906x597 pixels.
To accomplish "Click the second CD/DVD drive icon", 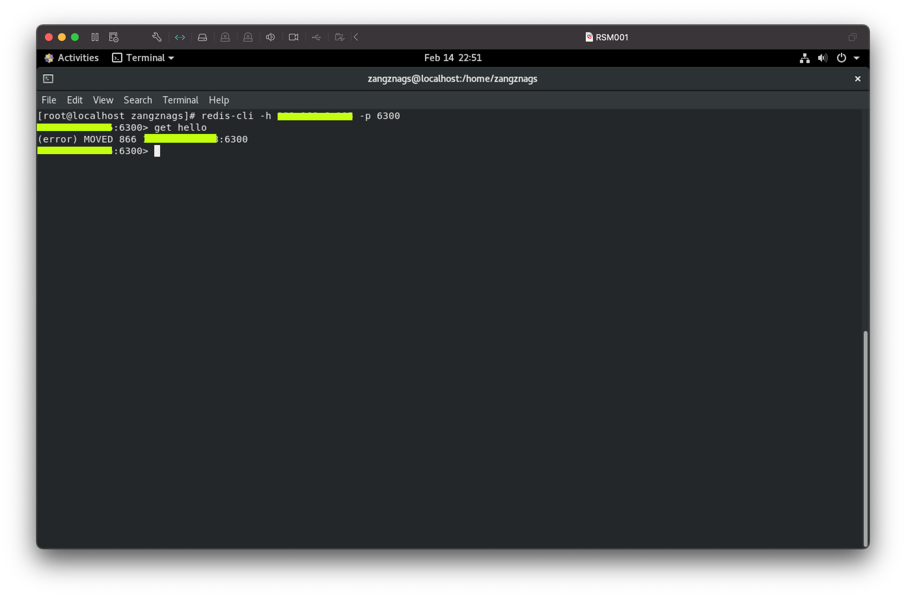I will click(248, 37).
